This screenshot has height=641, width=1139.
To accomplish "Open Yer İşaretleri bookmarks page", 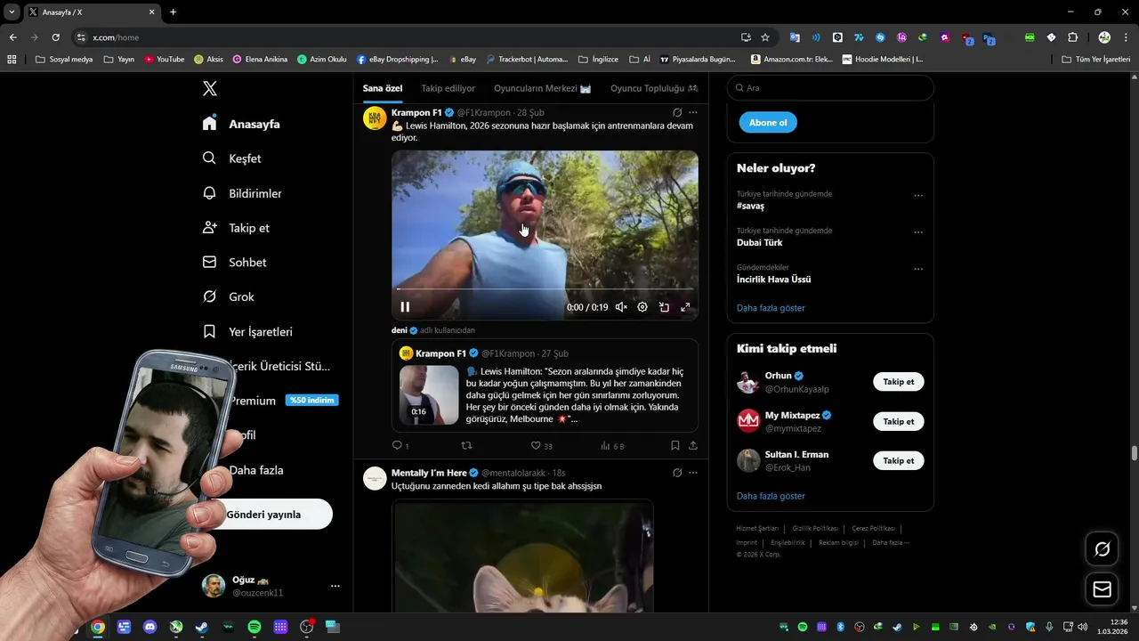I will pyautogui.click(x=247, y=331).
